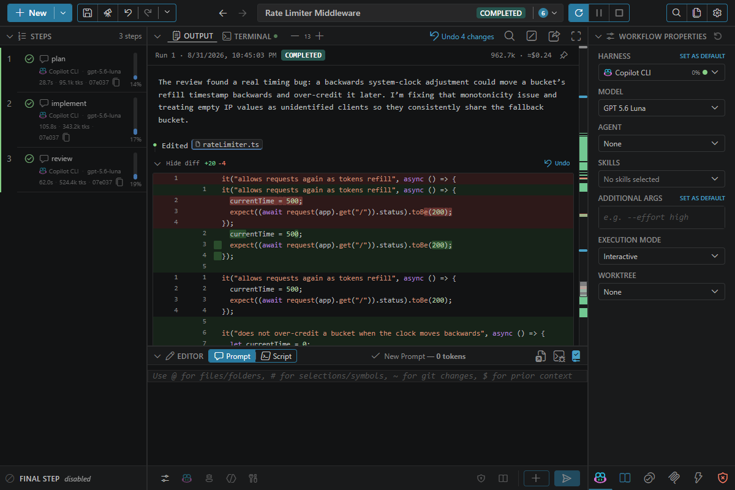This screenshot has height=490, width=735.
Task: Click the slashed square icon in output header
Action: (x=532, y=36)
